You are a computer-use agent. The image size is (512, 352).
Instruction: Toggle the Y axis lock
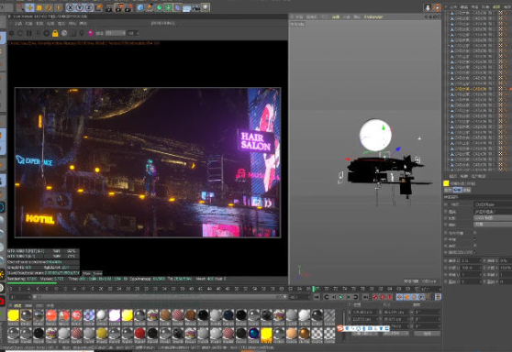click(x=79, y=7)
